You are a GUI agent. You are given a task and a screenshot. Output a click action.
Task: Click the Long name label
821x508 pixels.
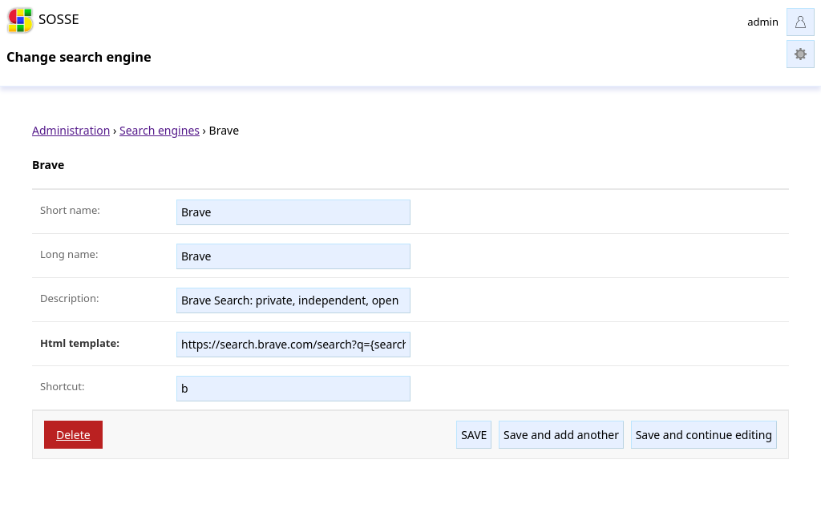pos(69,254)
